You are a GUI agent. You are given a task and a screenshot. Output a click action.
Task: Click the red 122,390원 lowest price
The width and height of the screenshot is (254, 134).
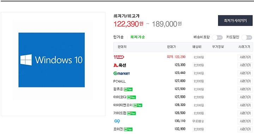[128, 24]
